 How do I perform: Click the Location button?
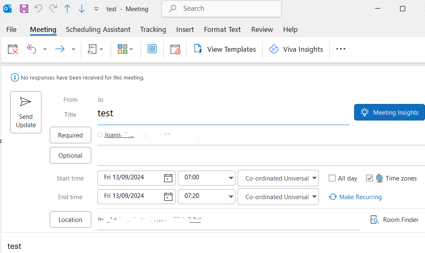click(x=70, y=219)
